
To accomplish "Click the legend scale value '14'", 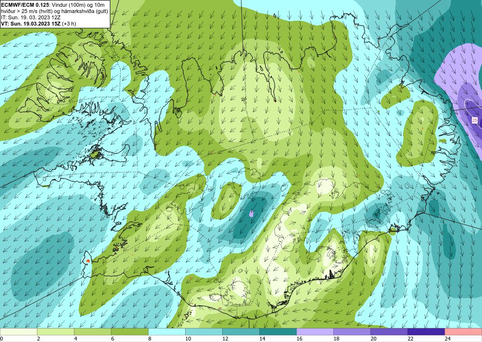I will 262,339.
